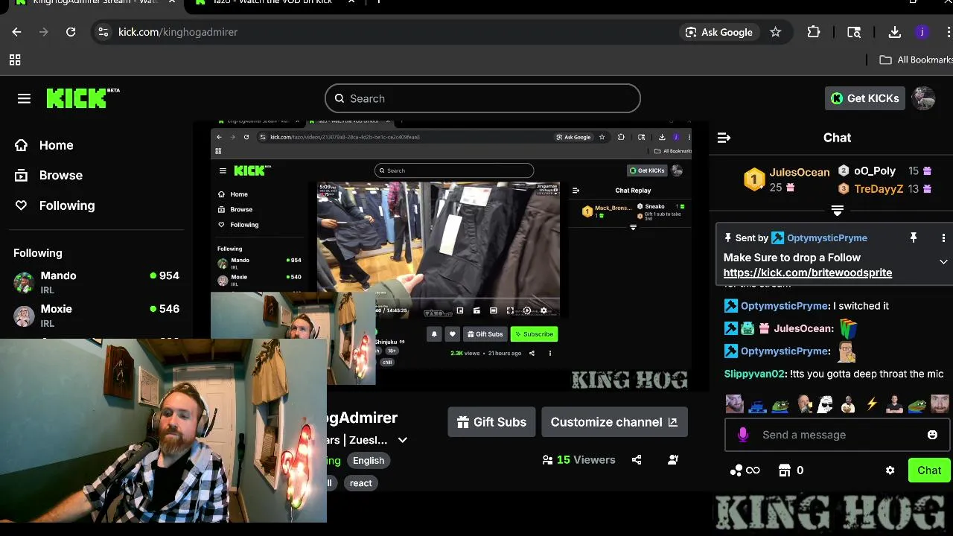
Task: Click Slippyvan02 username in chat
Action: coord(754,374)
